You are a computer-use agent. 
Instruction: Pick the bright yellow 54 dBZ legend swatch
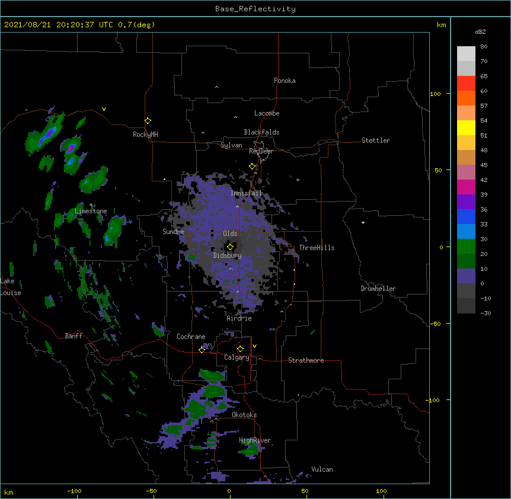click(x=466, y=127)
